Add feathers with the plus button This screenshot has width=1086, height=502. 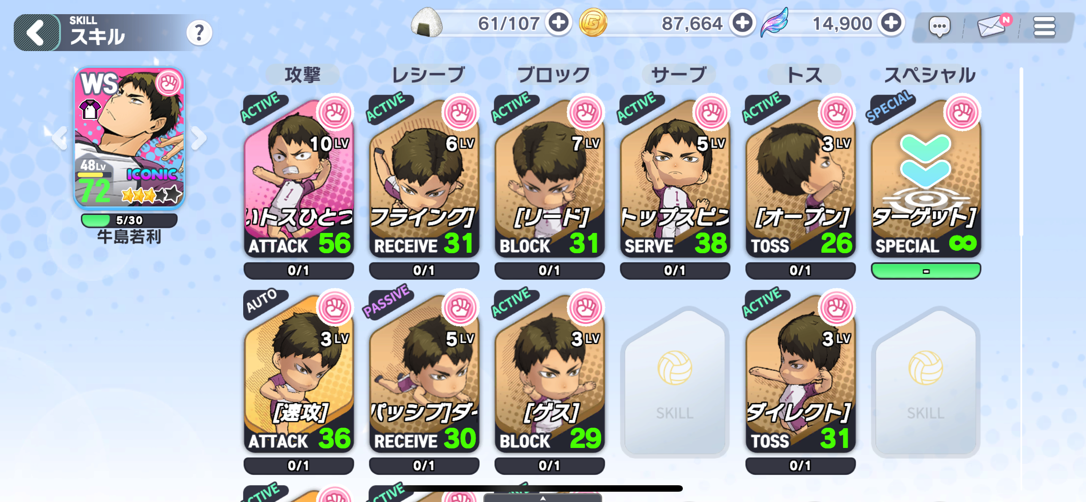click(891, 22)
